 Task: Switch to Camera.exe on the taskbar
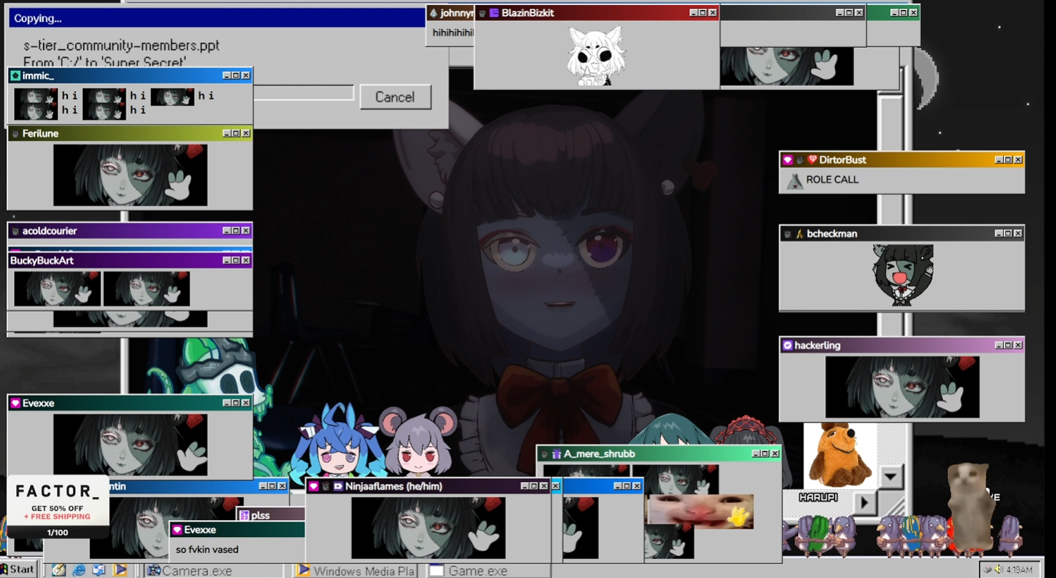[x=213, y=571]
